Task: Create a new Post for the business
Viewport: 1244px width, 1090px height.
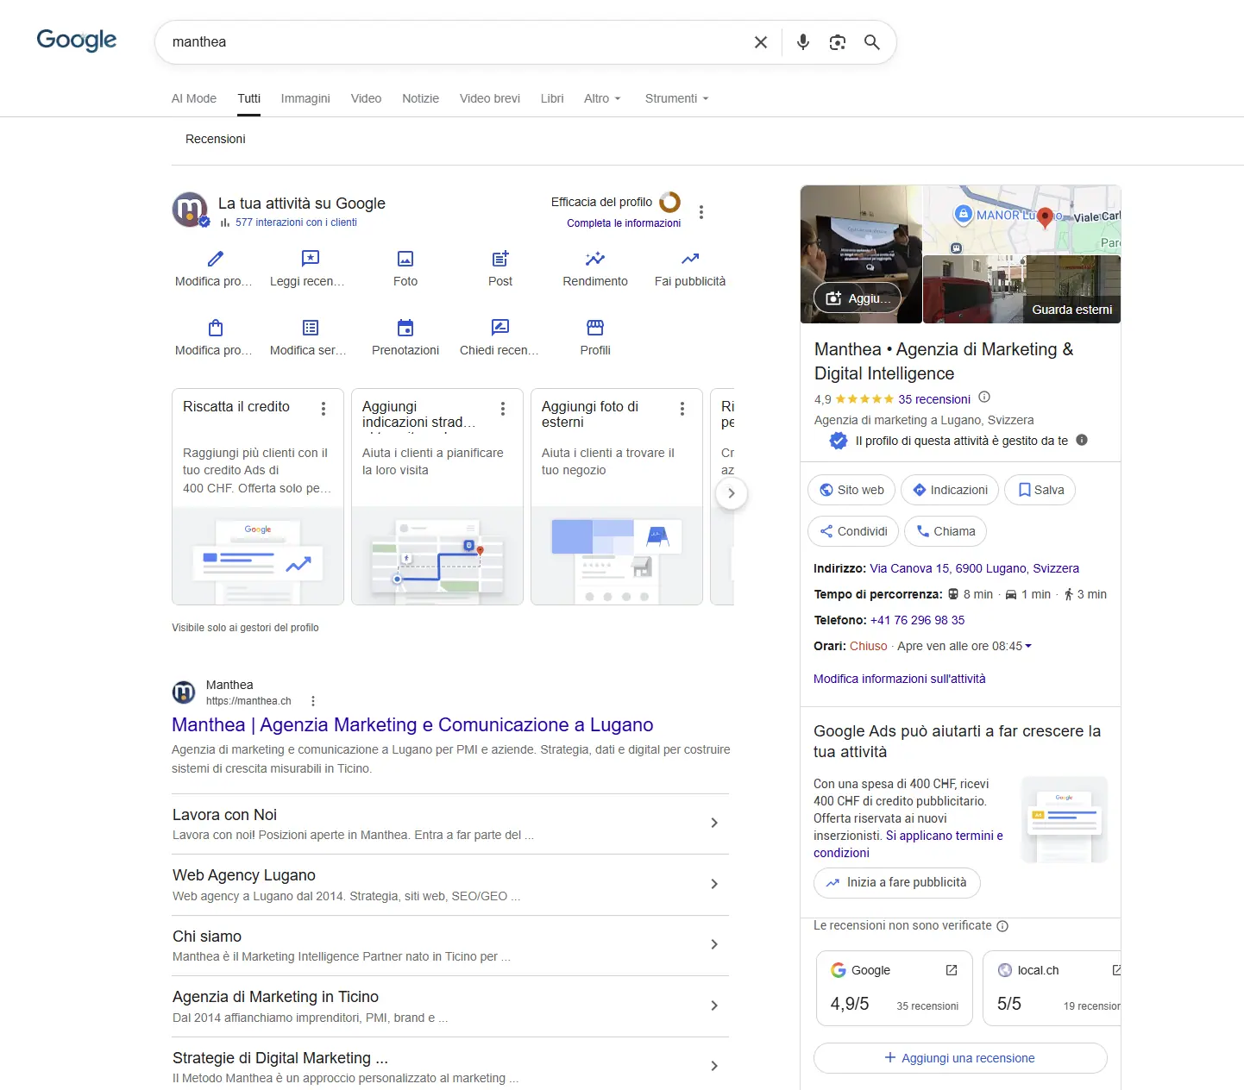Action: (x=500, y=269)
